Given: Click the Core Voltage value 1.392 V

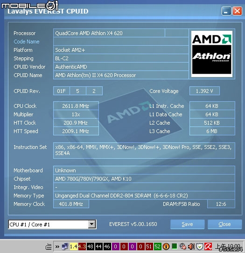Looking at the screenshot, I should [204, 91].
